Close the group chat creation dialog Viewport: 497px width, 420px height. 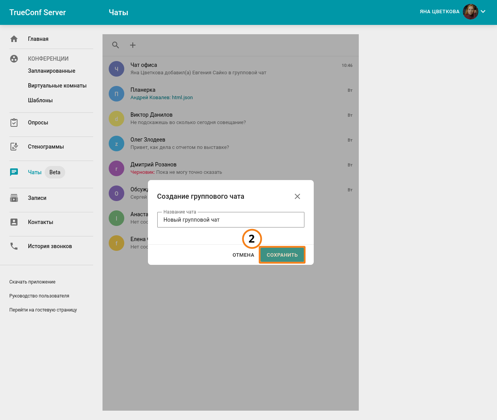[x=297, y=196]
